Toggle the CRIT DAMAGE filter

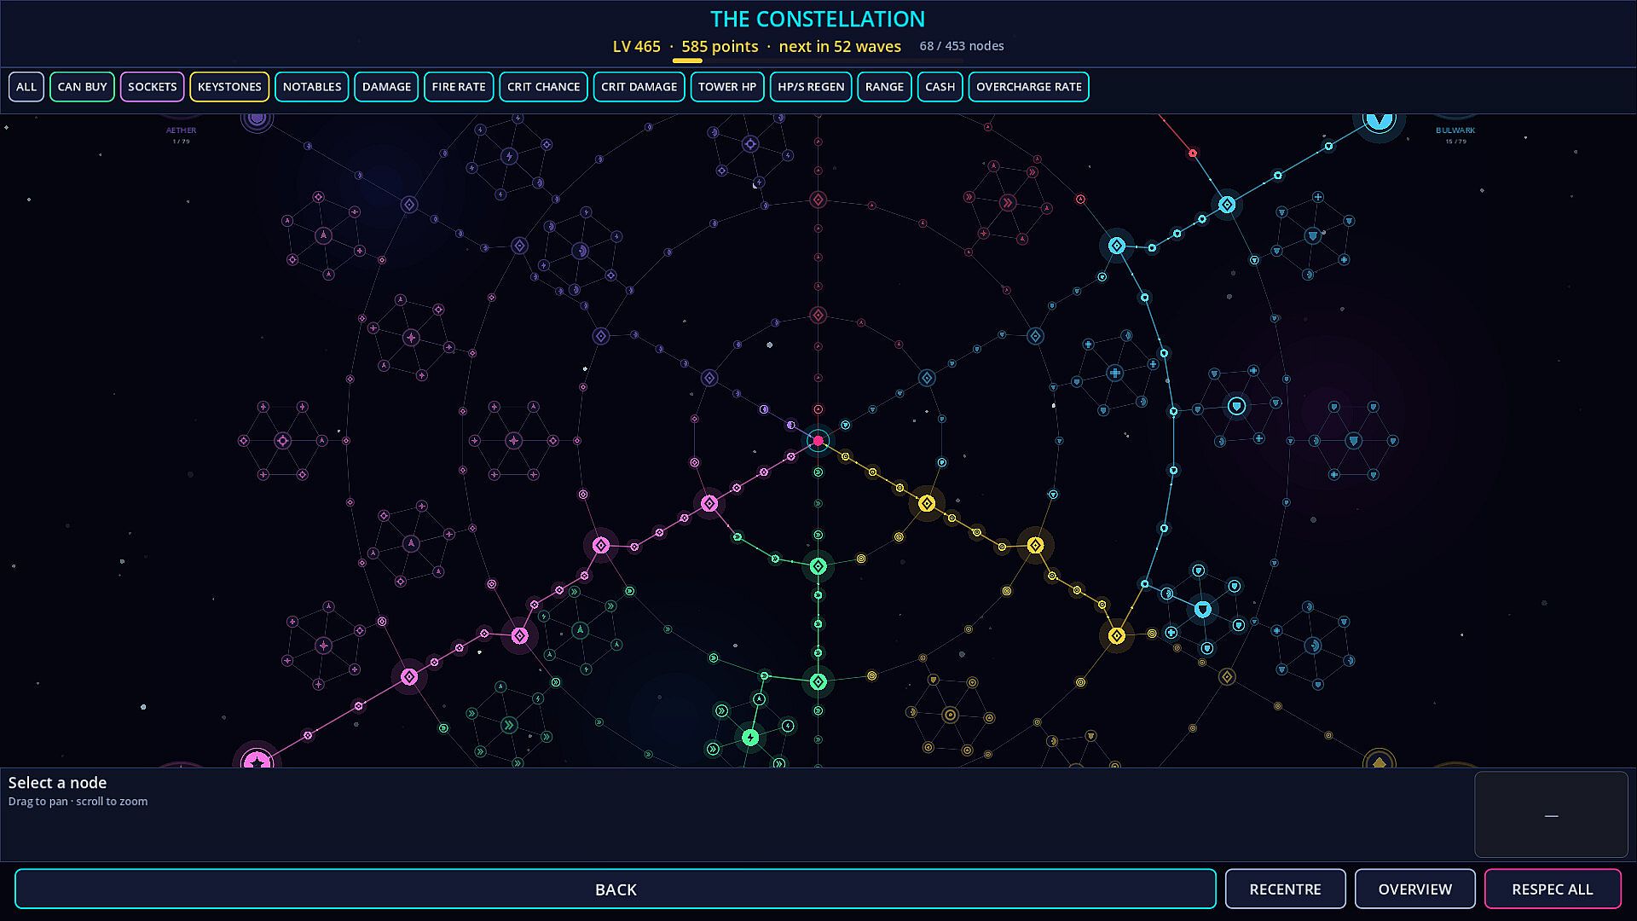[x=639, y=87]
